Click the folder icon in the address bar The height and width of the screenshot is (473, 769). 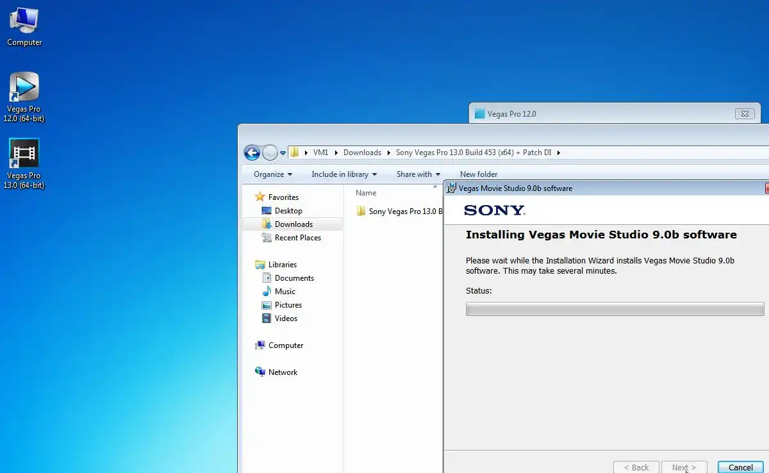click(294, 153)
